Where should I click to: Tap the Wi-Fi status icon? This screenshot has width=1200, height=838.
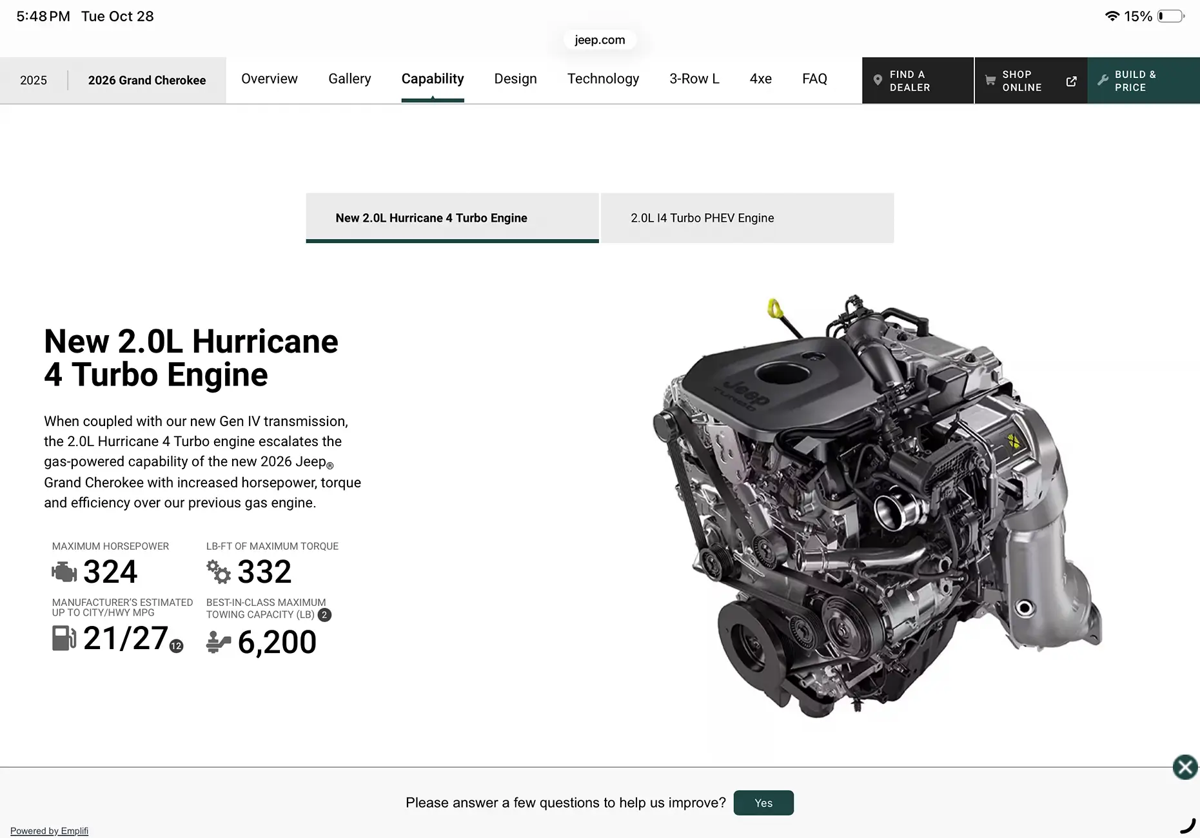[1112, 16]
